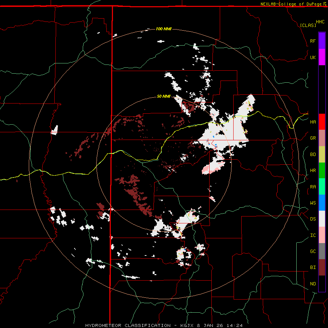Select the GR graupel color swatch
Screen dimensions: 328x328
tap(322, 138)
